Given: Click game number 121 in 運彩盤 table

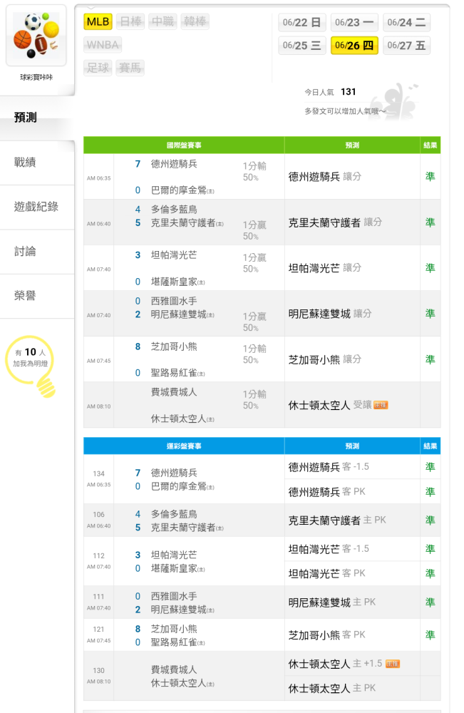Looking at the screenshot, I should [98, 630].
